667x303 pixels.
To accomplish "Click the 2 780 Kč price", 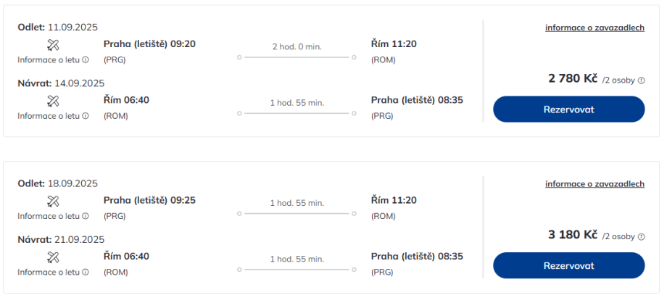I will 573,78.
